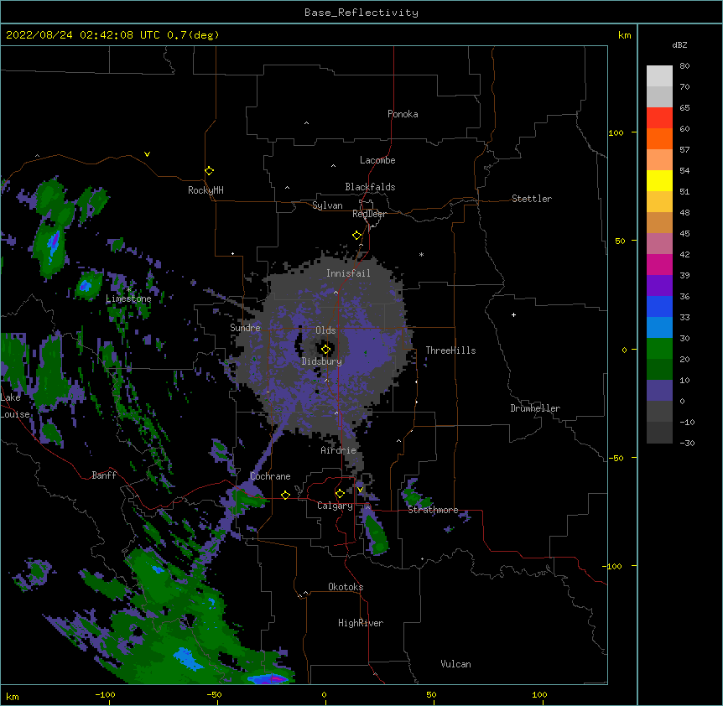
Task: Click the Airdrie city label
Action: [x=339, y=450]
